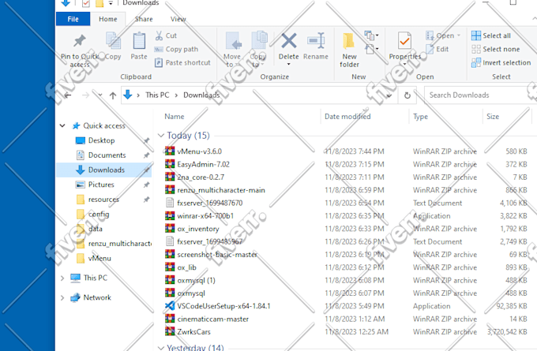Click the Paste clipboard icon
Image resolution: width=537 pixels, height=351 pixels.
tap(139, 41)
